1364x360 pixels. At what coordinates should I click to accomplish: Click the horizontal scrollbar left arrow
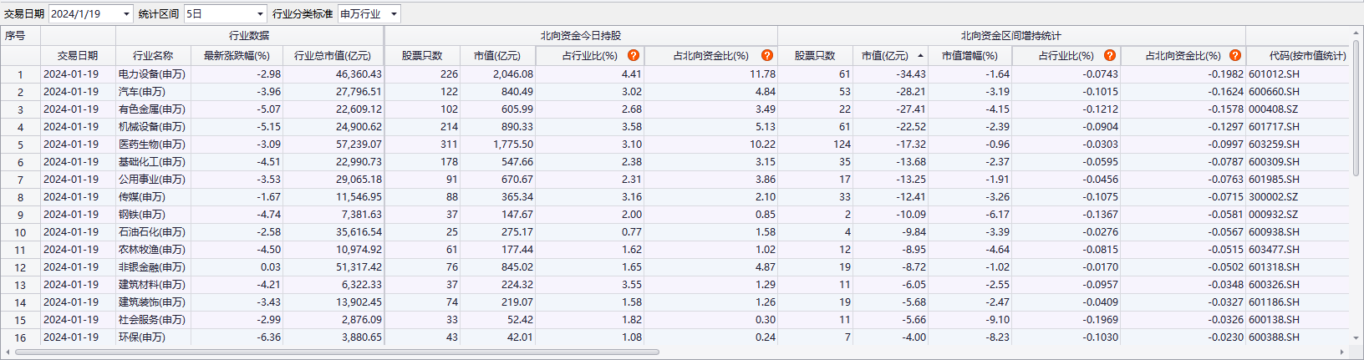tap(8, 352)
